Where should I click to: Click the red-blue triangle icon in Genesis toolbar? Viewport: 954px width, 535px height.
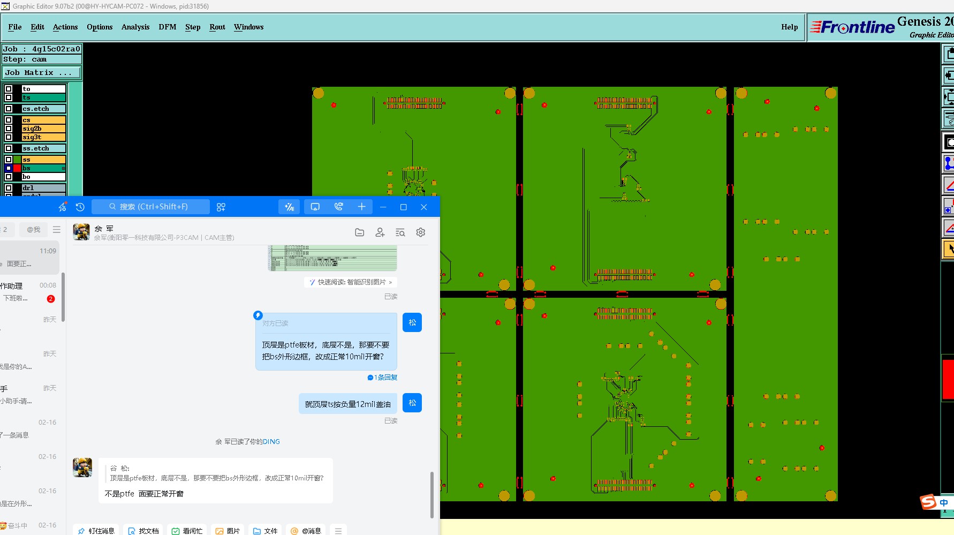[x=948, y=185]
